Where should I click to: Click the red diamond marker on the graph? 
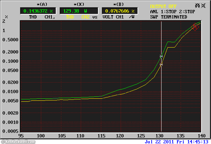tap(195, 27)
